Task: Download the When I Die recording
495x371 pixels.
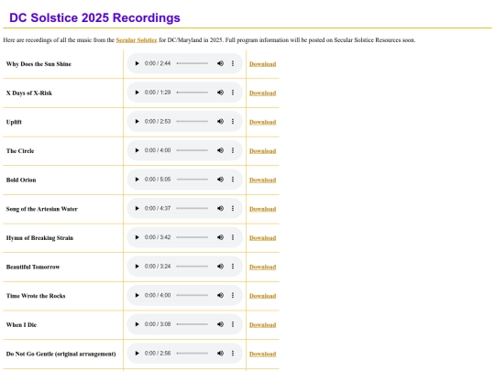Action: pos(263,325)
